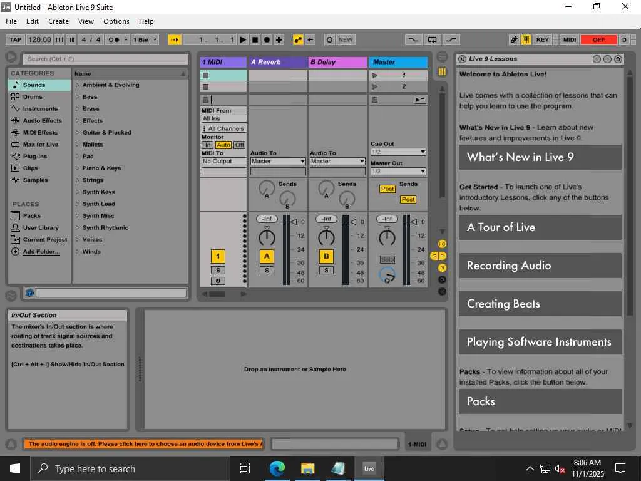
Task: Arm the 1 MIDI track for recording
Action: point(218,281)
